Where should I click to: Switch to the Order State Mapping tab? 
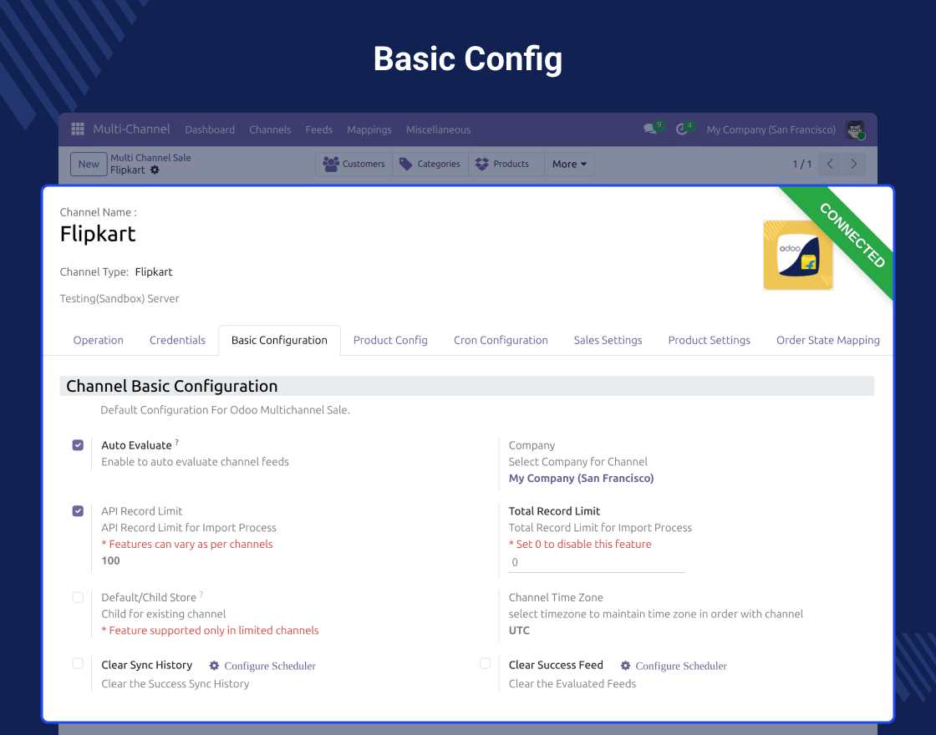click(x=828, y=340)
